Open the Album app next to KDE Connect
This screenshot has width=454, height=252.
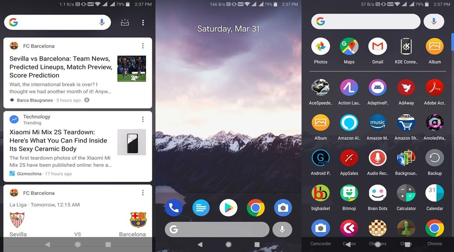435,51
